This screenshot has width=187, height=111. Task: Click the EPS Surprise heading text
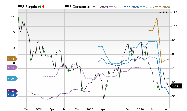(28, 7)
